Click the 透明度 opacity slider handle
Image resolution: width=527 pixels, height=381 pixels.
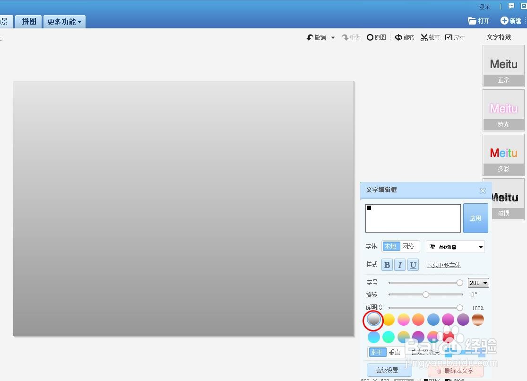pyautogui.click(x=459, y=308)
